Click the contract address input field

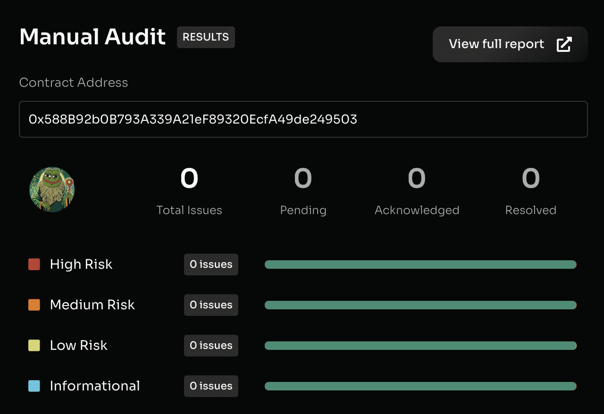(x=303, y=119)
